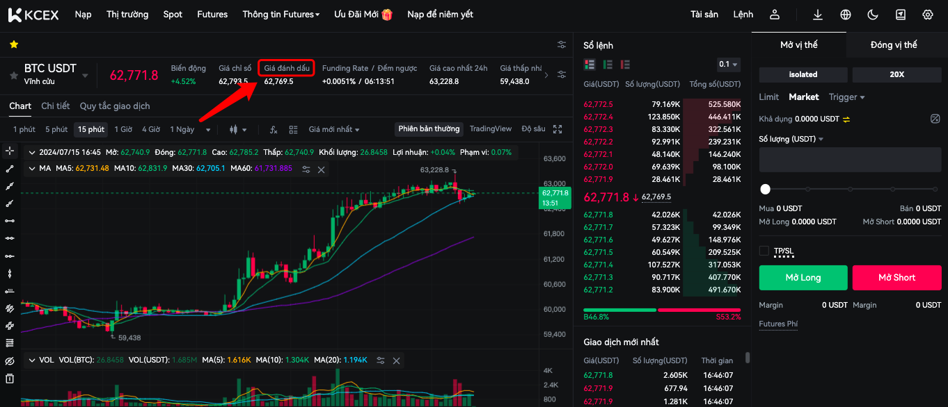Open the indicators fx icon
The image size is (948, 407).
coord(274,129)
